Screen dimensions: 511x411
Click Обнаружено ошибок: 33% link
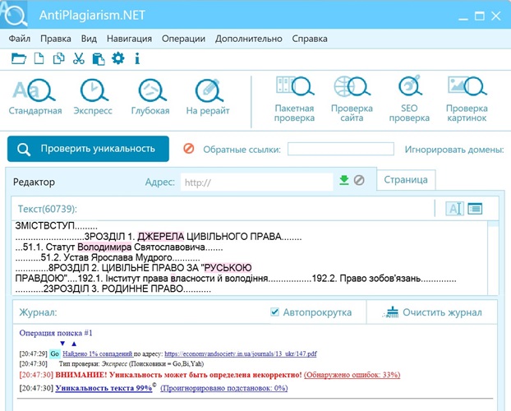[x=352, y=375]
